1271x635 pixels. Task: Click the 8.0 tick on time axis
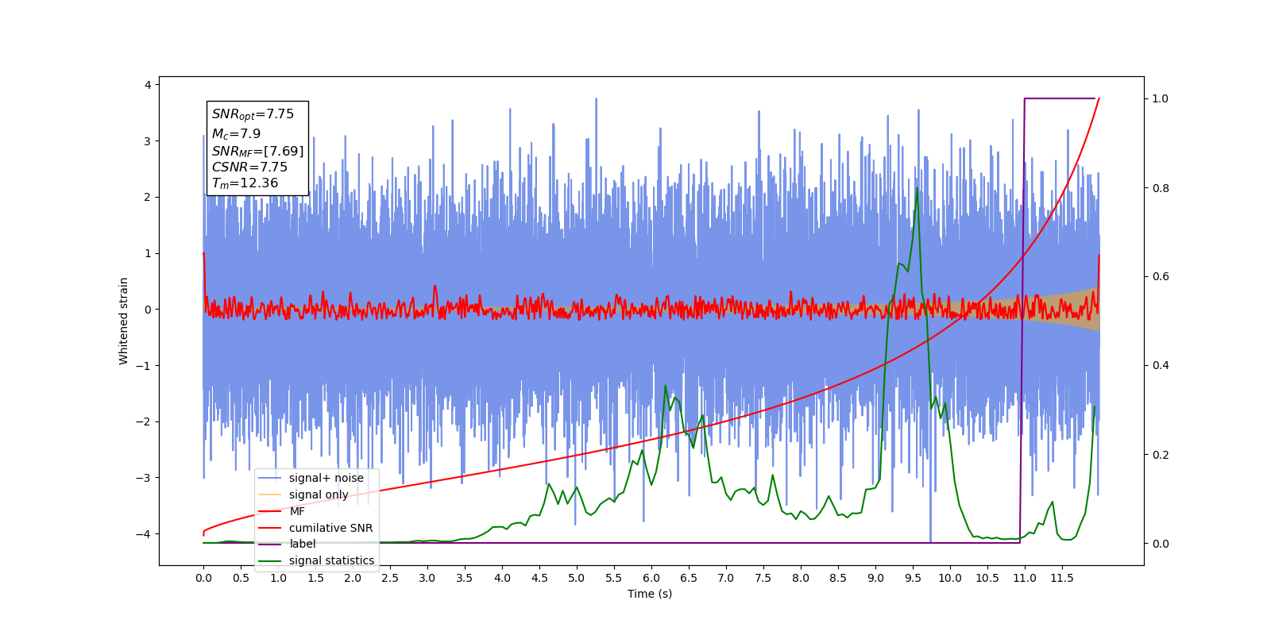click(x=801, y=578)
